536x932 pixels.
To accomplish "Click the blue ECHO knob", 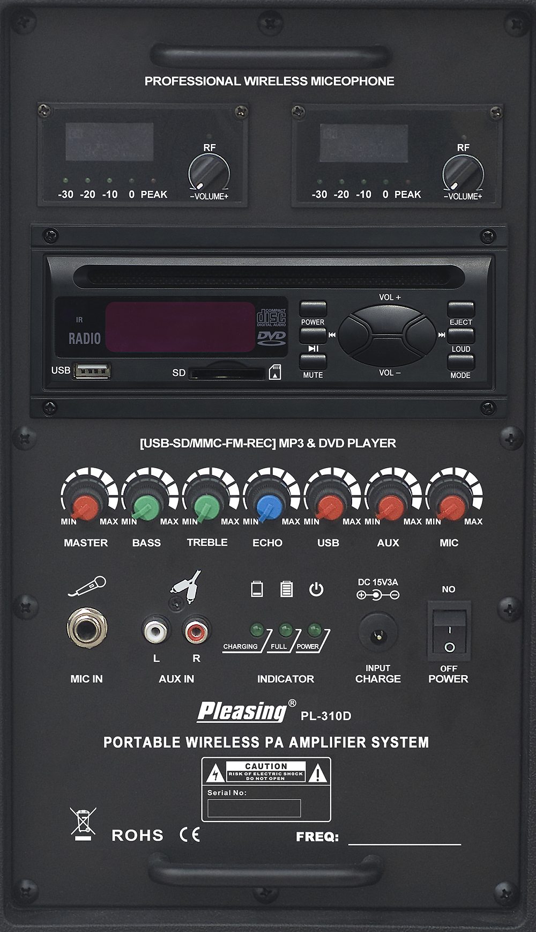I will (x=268, y=508).
